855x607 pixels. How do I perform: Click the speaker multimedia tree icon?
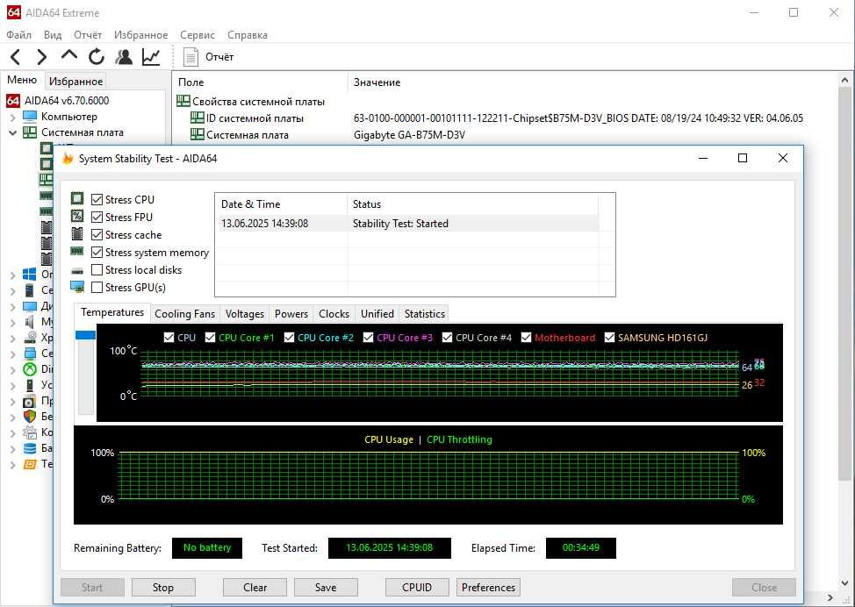(x=30, y=321)
